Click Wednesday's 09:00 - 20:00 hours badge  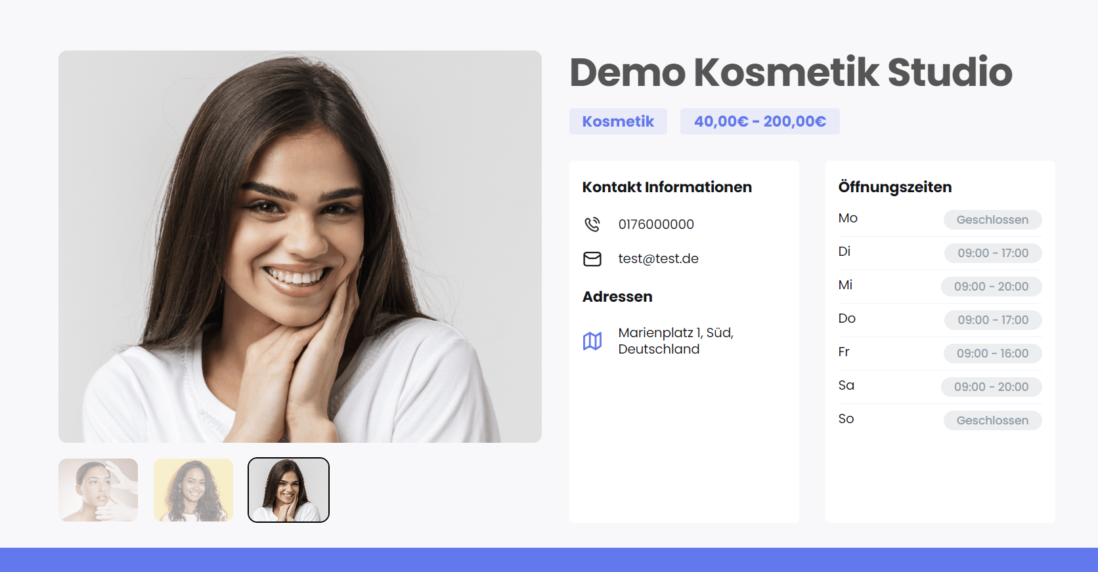[x=992, y=287]
